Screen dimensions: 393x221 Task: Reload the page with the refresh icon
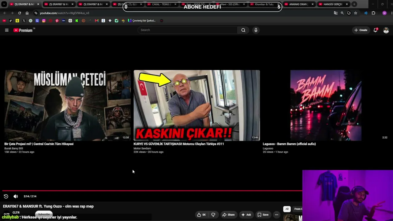[x=19, y=13]
